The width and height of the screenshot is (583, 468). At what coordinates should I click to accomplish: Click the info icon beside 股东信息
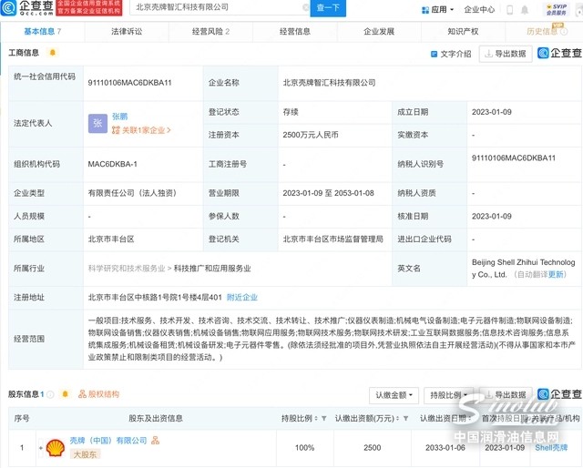(51, 394)
